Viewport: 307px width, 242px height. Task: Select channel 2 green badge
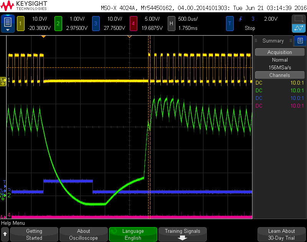pos(58,23)
